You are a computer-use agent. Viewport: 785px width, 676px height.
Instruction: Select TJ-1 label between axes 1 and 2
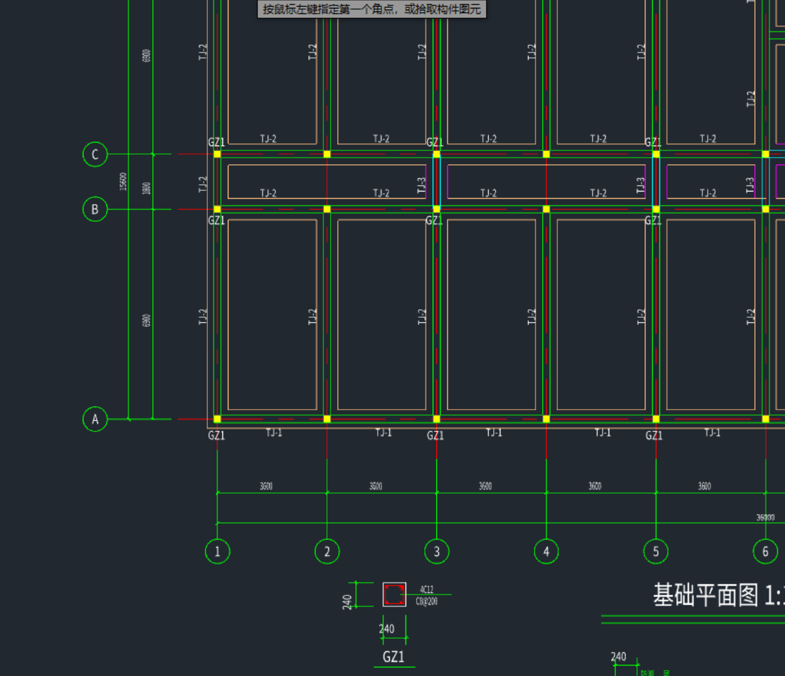pyautogui.click(x=274, y=433)
